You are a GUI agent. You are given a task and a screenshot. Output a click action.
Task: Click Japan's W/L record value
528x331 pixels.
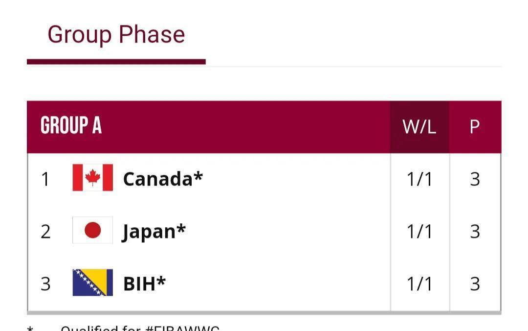click(x=419, y=232)
